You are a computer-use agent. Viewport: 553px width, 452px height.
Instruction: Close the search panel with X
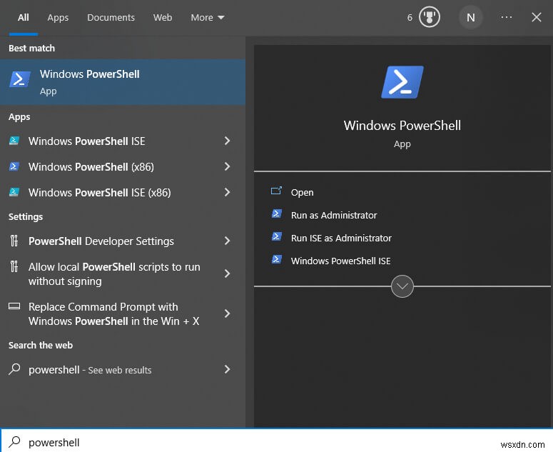[537, 17]
